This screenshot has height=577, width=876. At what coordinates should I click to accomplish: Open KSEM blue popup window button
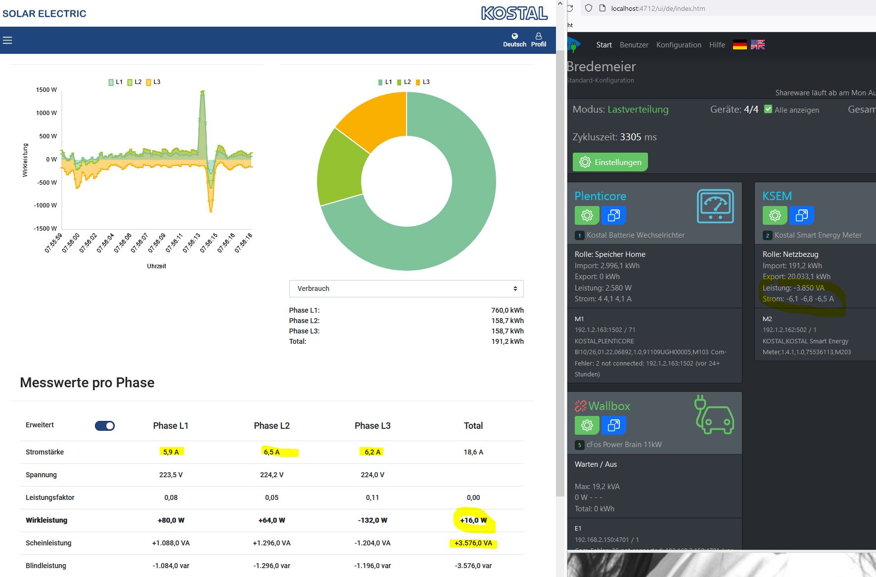coord(801,215)
